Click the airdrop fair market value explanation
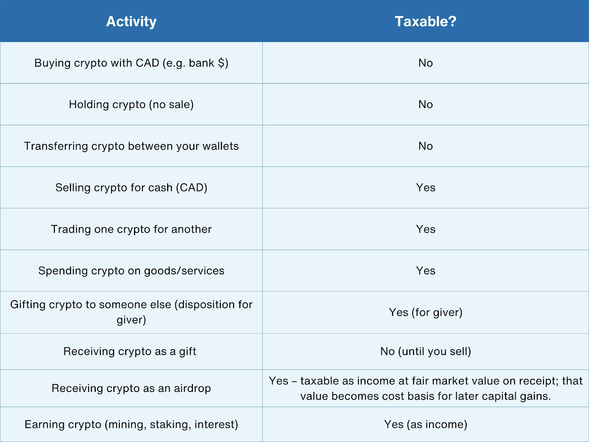This screenshot has height=442, width=589. (426, 388)
